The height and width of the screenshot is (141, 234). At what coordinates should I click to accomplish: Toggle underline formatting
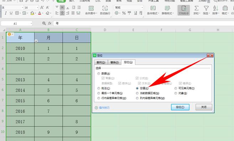pos(11,13)
